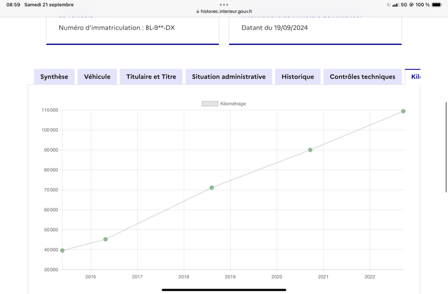Image resolution: width=448 pixels, height=294 pixels.
Task: Click the Datant du 19/09/2024 text
Action: coord(274,27)
